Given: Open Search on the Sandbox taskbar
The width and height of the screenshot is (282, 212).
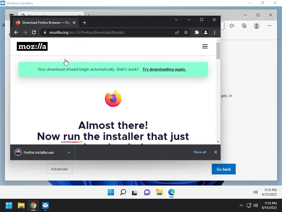Looking at the screenshot, I should pos(123,192).
